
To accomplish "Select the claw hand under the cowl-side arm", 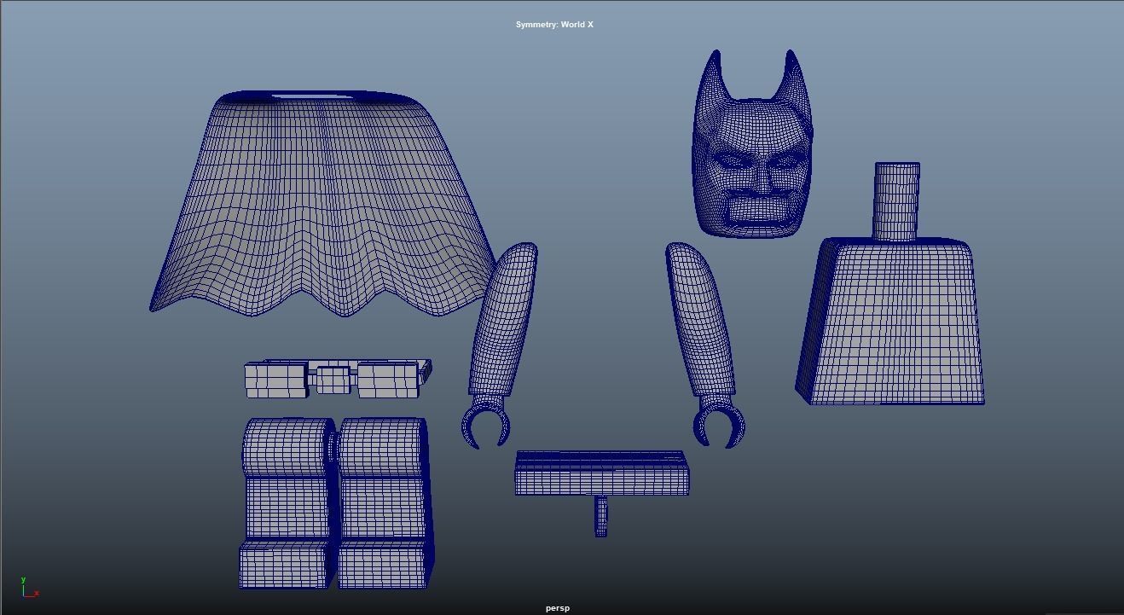I will point(719,424).
